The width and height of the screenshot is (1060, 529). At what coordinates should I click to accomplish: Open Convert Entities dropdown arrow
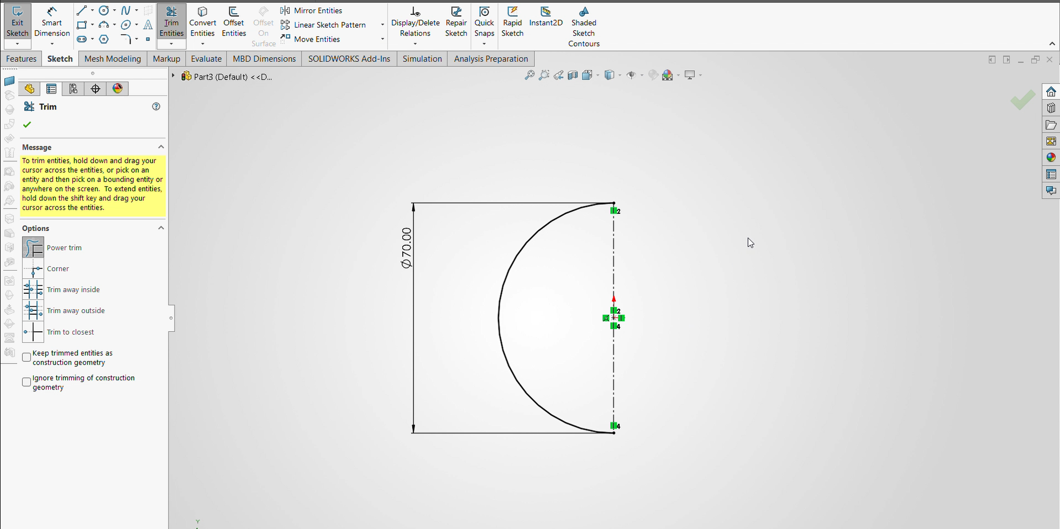click(202, 44)
